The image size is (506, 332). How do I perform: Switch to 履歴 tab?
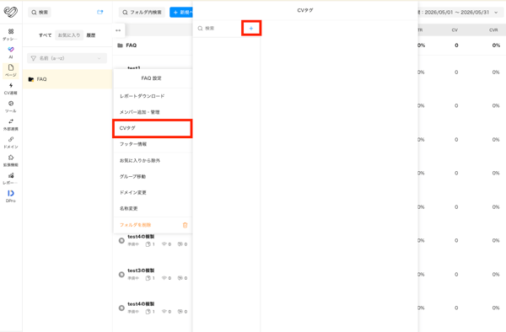click(x=91, y=35)
